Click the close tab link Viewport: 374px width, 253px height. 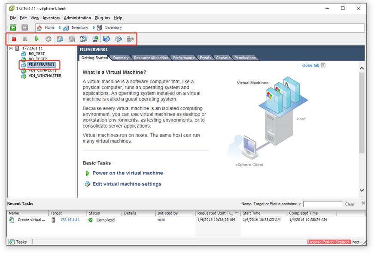coord(310,65)
